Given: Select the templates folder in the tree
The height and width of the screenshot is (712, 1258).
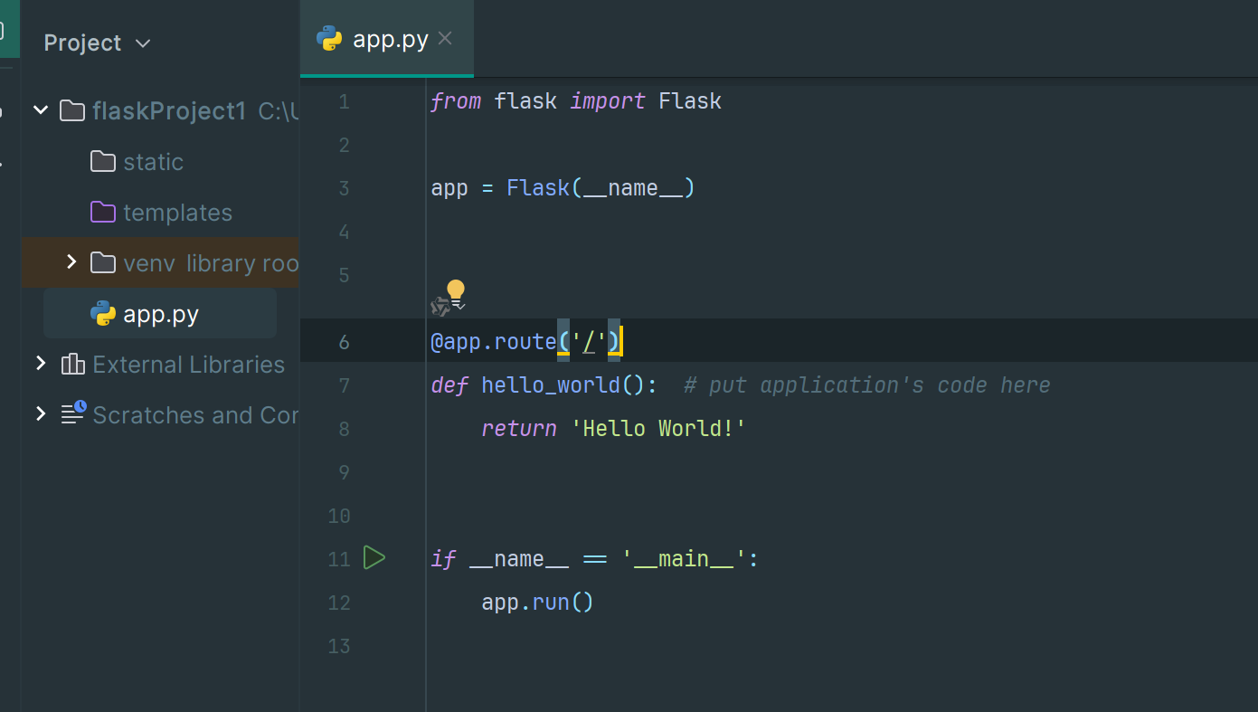Looking at the screenshot, I should point(177,213).
